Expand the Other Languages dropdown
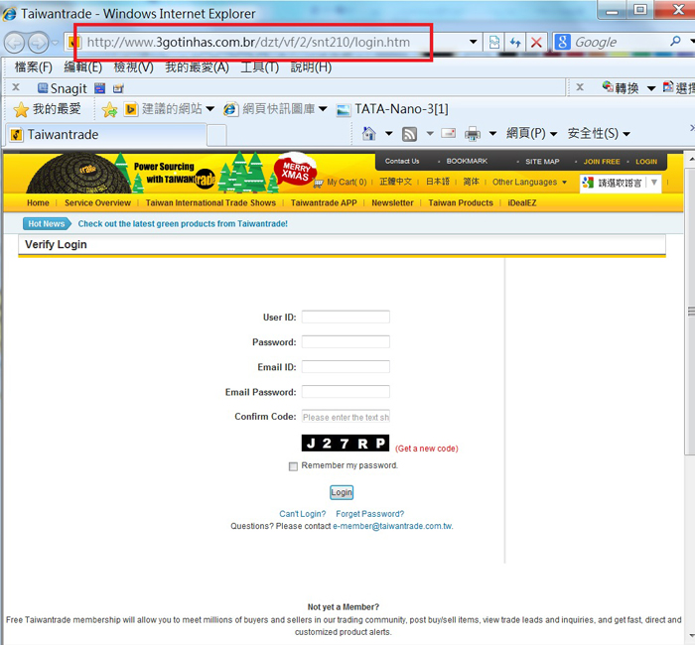 click(530, 183)
